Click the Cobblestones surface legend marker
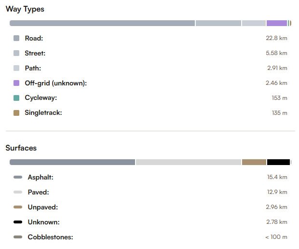The width and height of the screenshot is (299, 249). pyautogui.click(x=18, y=237)
